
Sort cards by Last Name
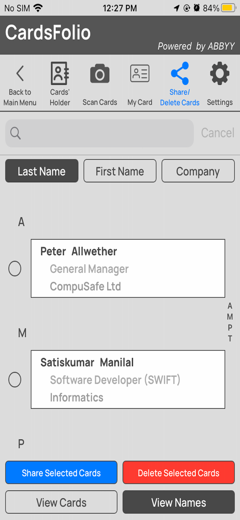42,171
